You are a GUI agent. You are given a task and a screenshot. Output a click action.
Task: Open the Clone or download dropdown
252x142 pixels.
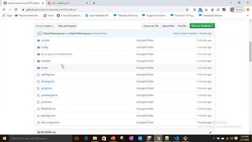click(202, 26)
